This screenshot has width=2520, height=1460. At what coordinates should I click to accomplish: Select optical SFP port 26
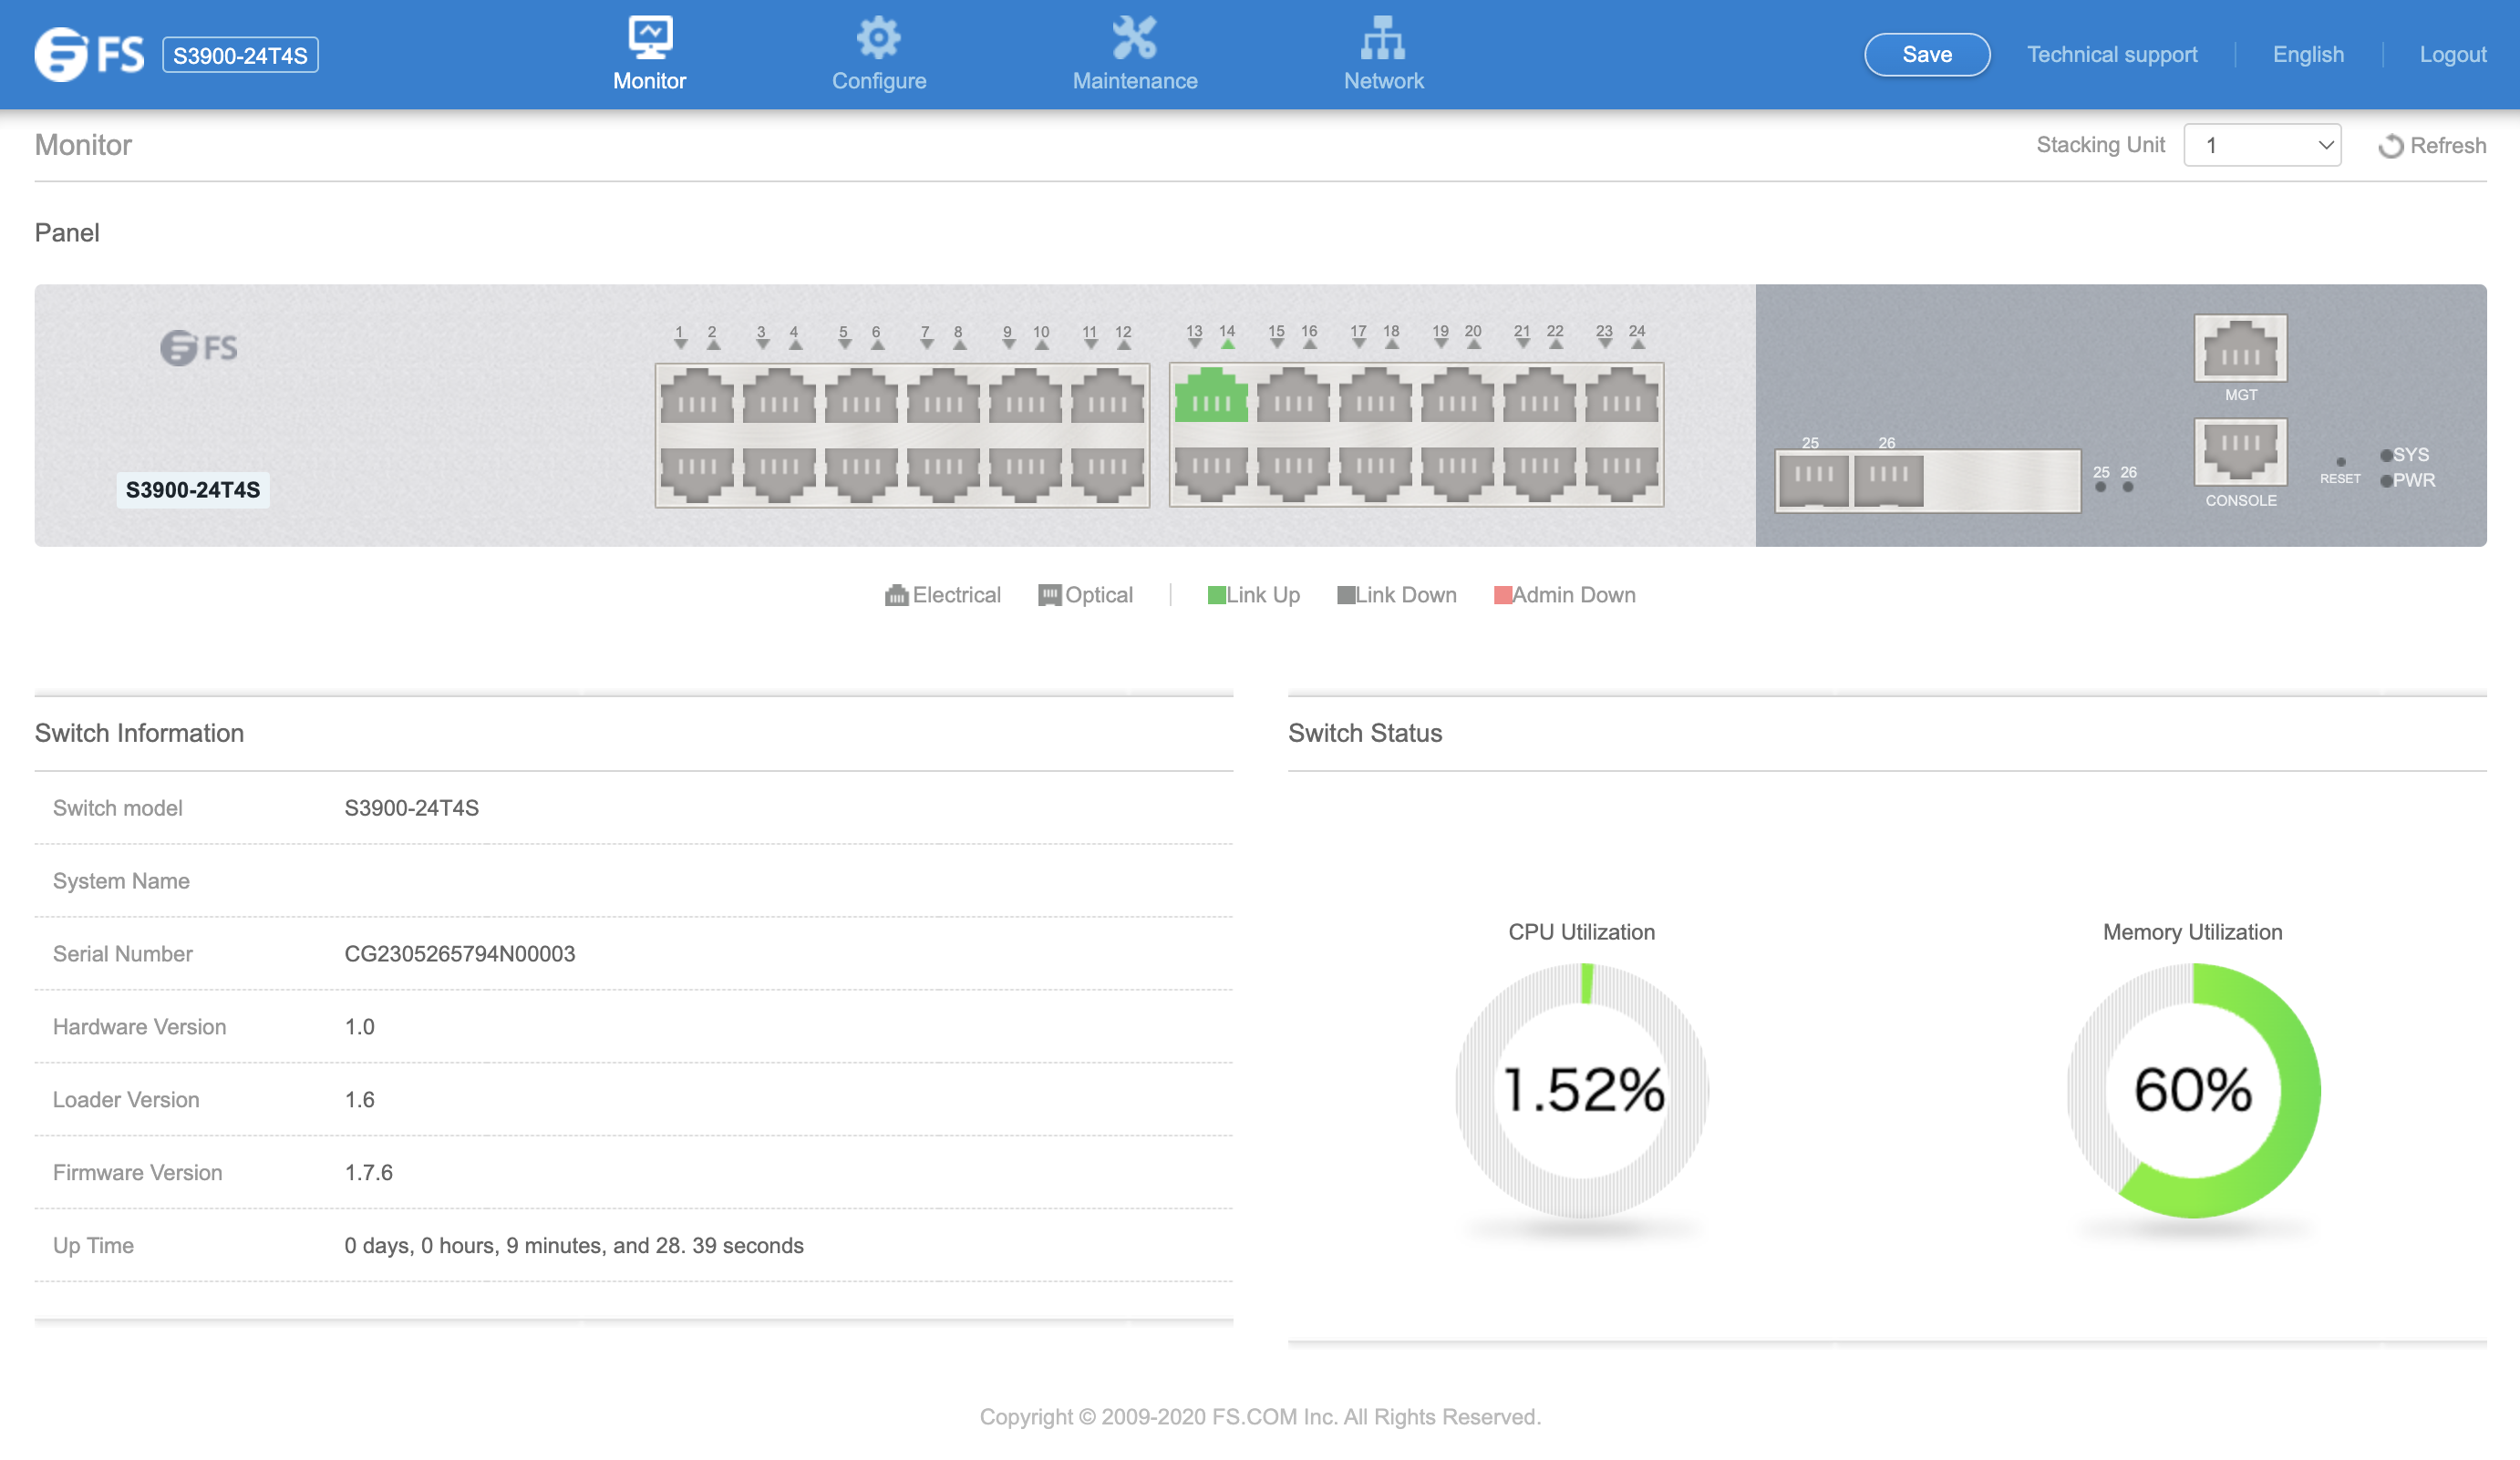click(1888, 480)
